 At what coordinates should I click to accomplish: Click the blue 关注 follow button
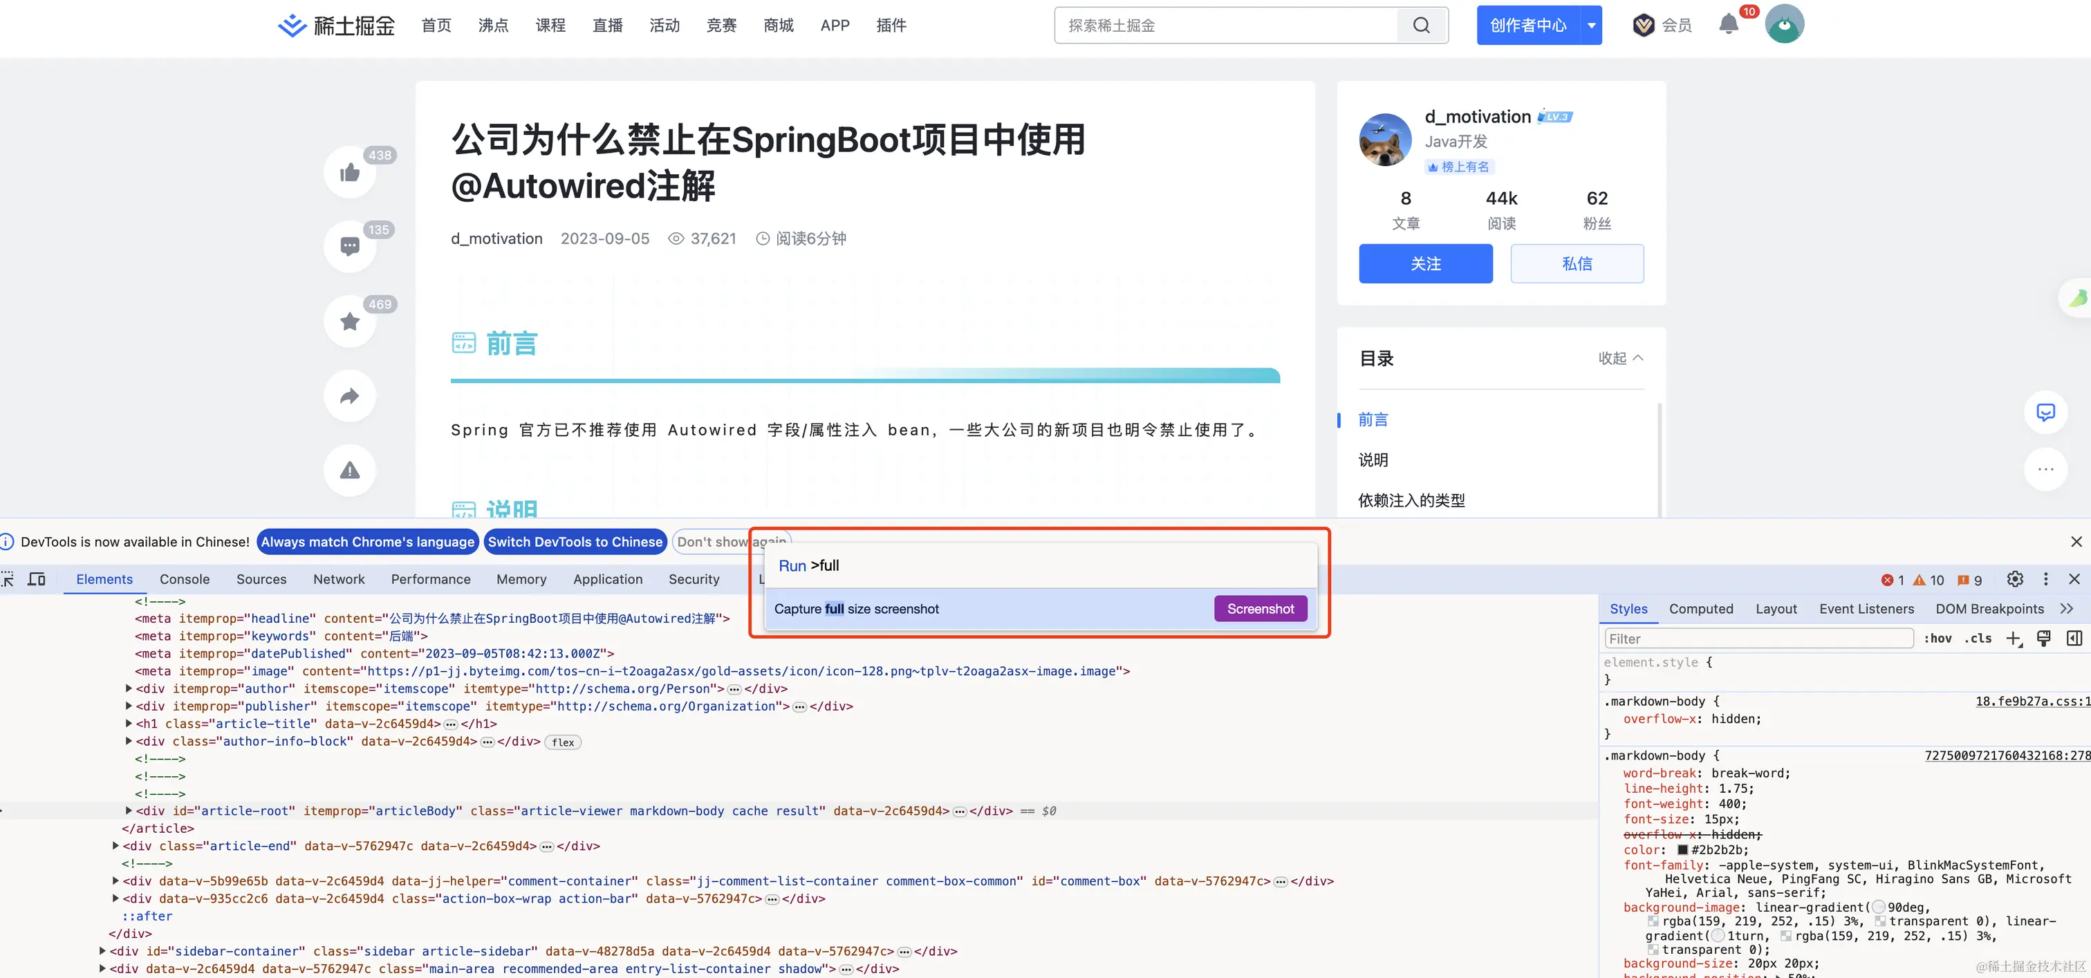tap(1425, 264)
